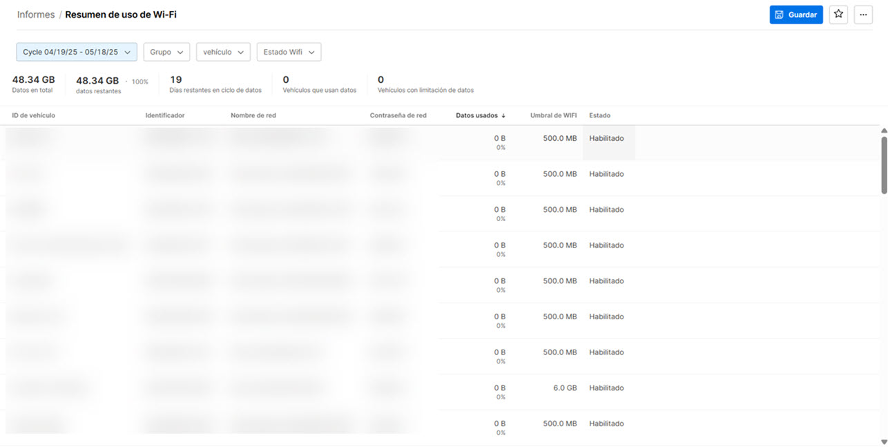
Task: Click the scrollbar down arrow
Action: tap(884, 441)
